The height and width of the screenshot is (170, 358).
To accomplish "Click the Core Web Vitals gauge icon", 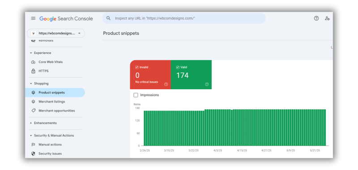I will point(33,62).
